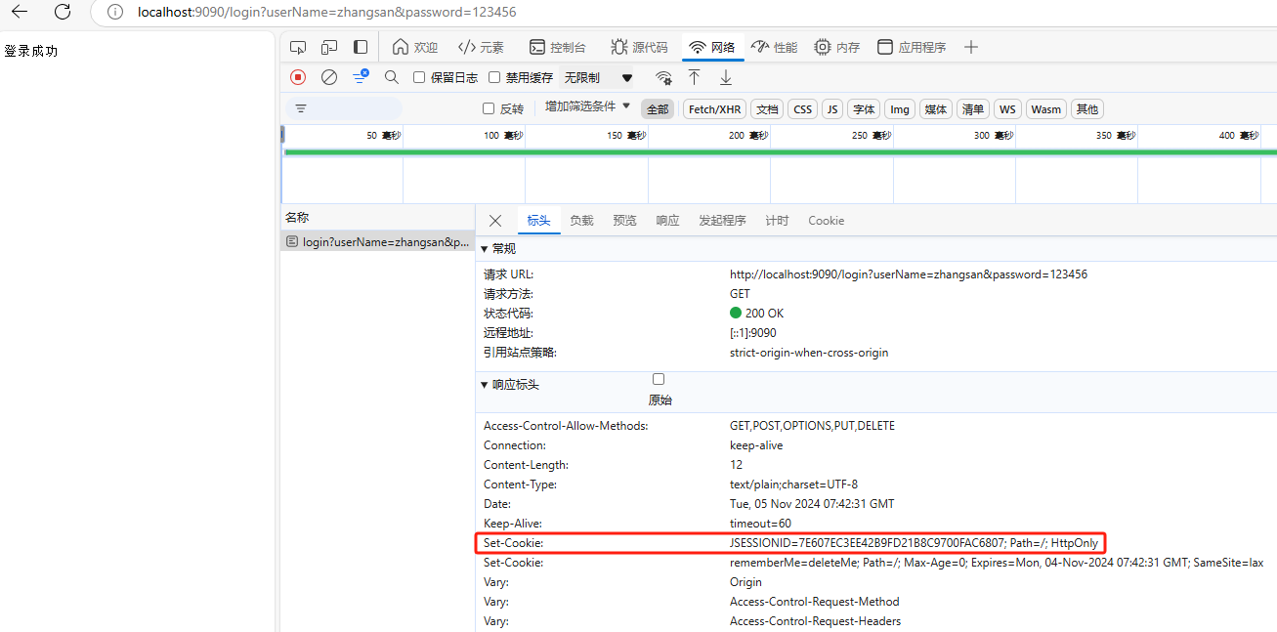
Task: Select the 全部 filter button
Action: 658,109
